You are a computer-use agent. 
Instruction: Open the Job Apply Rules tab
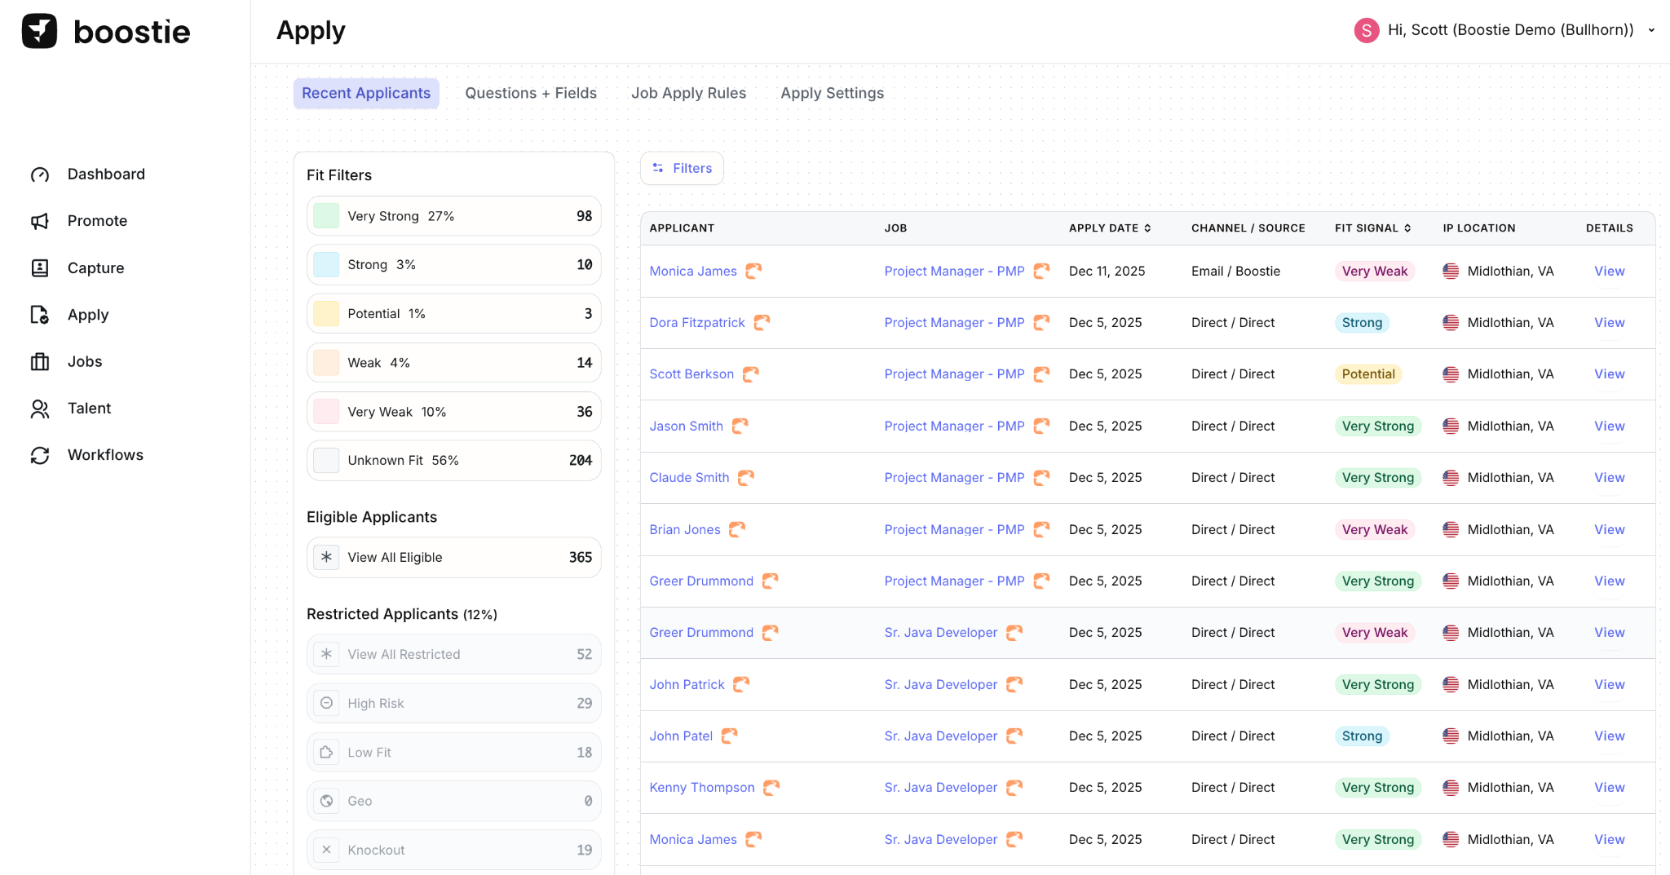coord(688,93)
